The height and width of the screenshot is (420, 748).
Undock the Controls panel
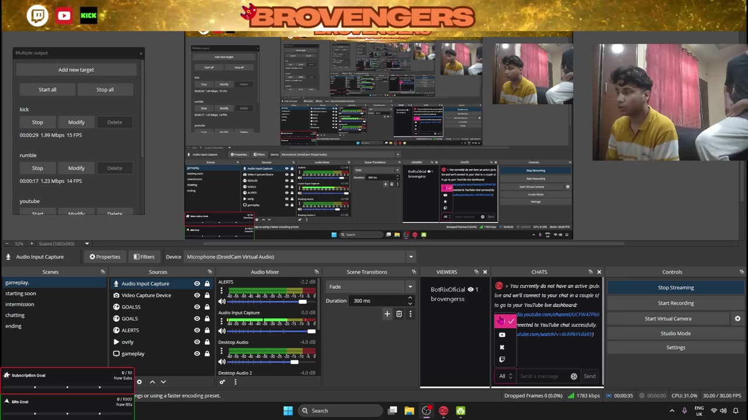tap(742, 272)
